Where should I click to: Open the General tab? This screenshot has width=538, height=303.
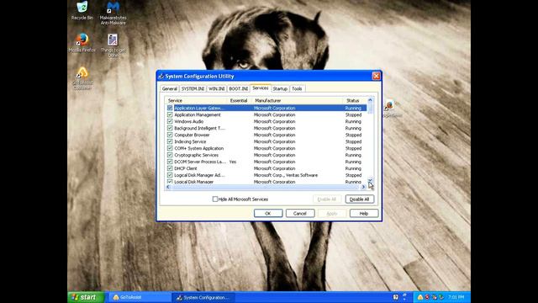[170, 88]
